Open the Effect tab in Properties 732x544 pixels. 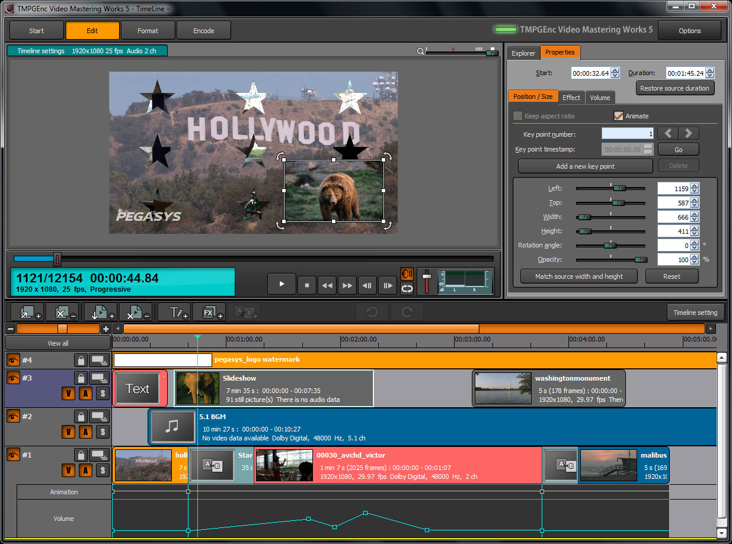click(571, 97)
